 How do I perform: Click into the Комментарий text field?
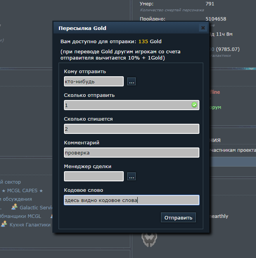click(131, 153)
